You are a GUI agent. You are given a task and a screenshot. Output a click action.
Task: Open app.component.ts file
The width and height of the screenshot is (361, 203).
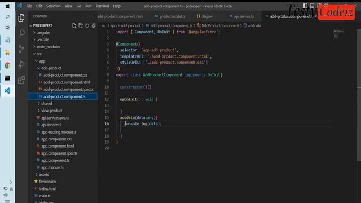point(55,160)
